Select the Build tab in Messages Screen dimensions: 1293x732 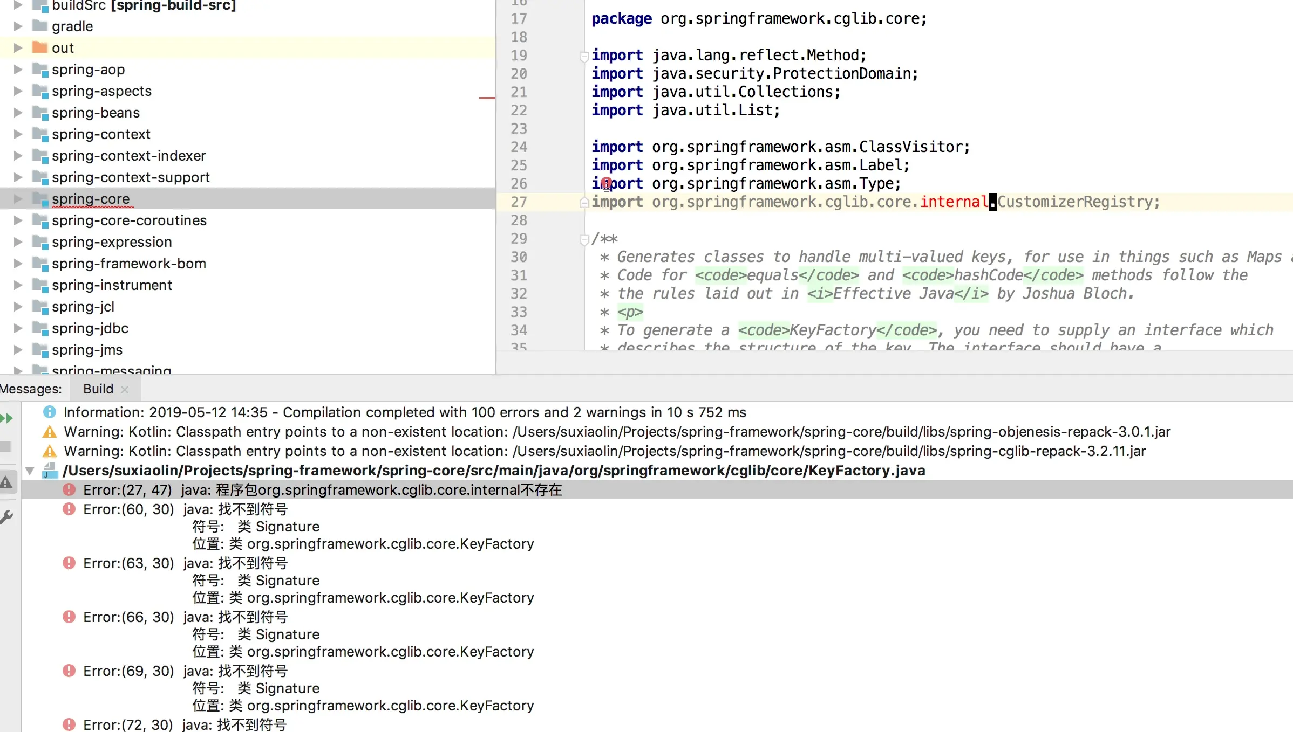[98, 389]
